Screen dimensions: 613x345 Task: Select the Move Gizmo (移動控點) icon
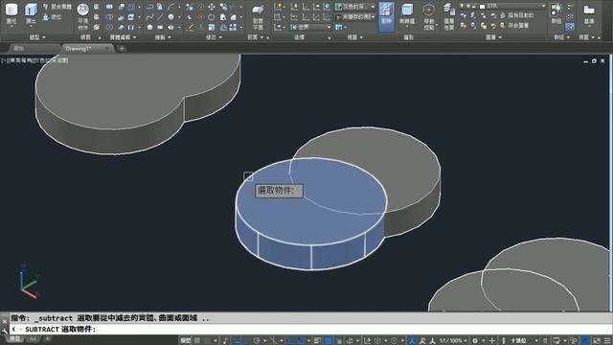coord(429,16)
